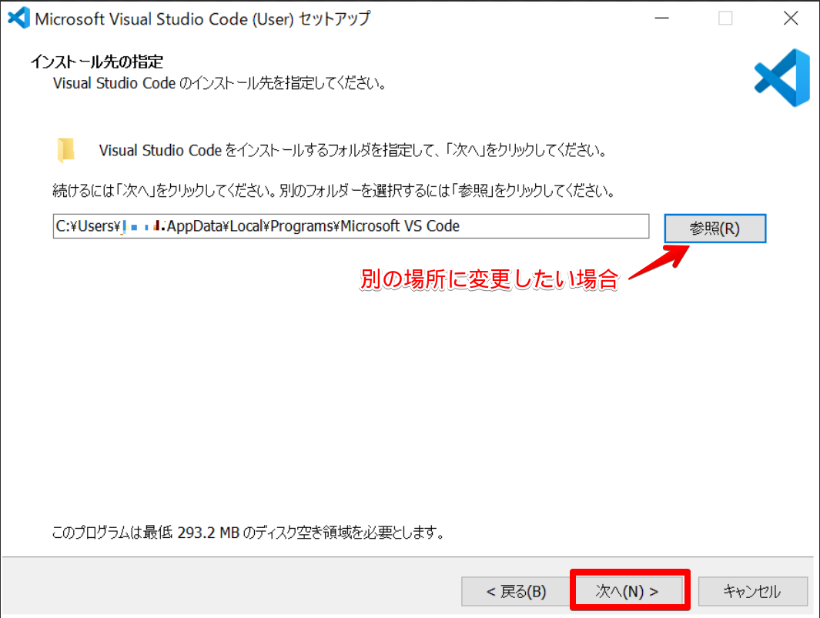
Task: Click the VS Code icon in title bar
Action: pos(18,18)
